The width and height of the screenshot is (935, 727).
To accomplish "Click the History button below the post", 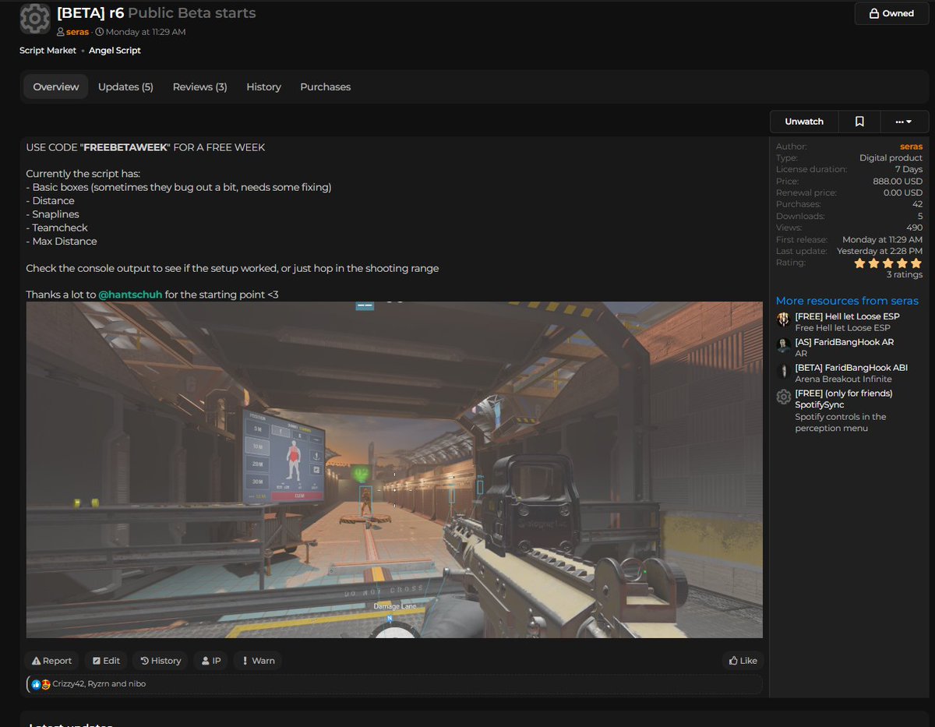I will point(161,661).
